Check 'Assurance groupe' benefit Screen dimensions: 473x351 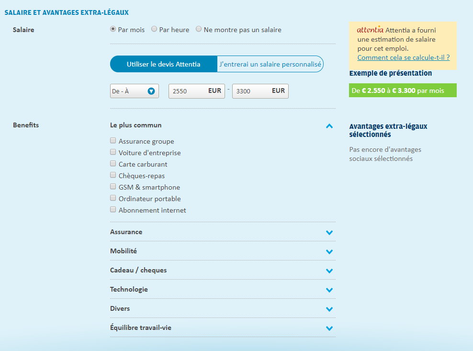point(113,140)
